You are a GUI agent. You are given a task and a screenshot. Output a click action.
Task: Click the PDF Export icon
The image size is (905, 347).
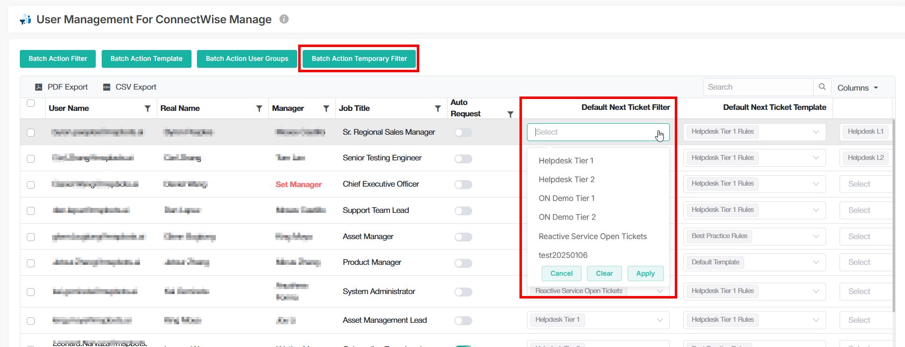click(39, 87)
